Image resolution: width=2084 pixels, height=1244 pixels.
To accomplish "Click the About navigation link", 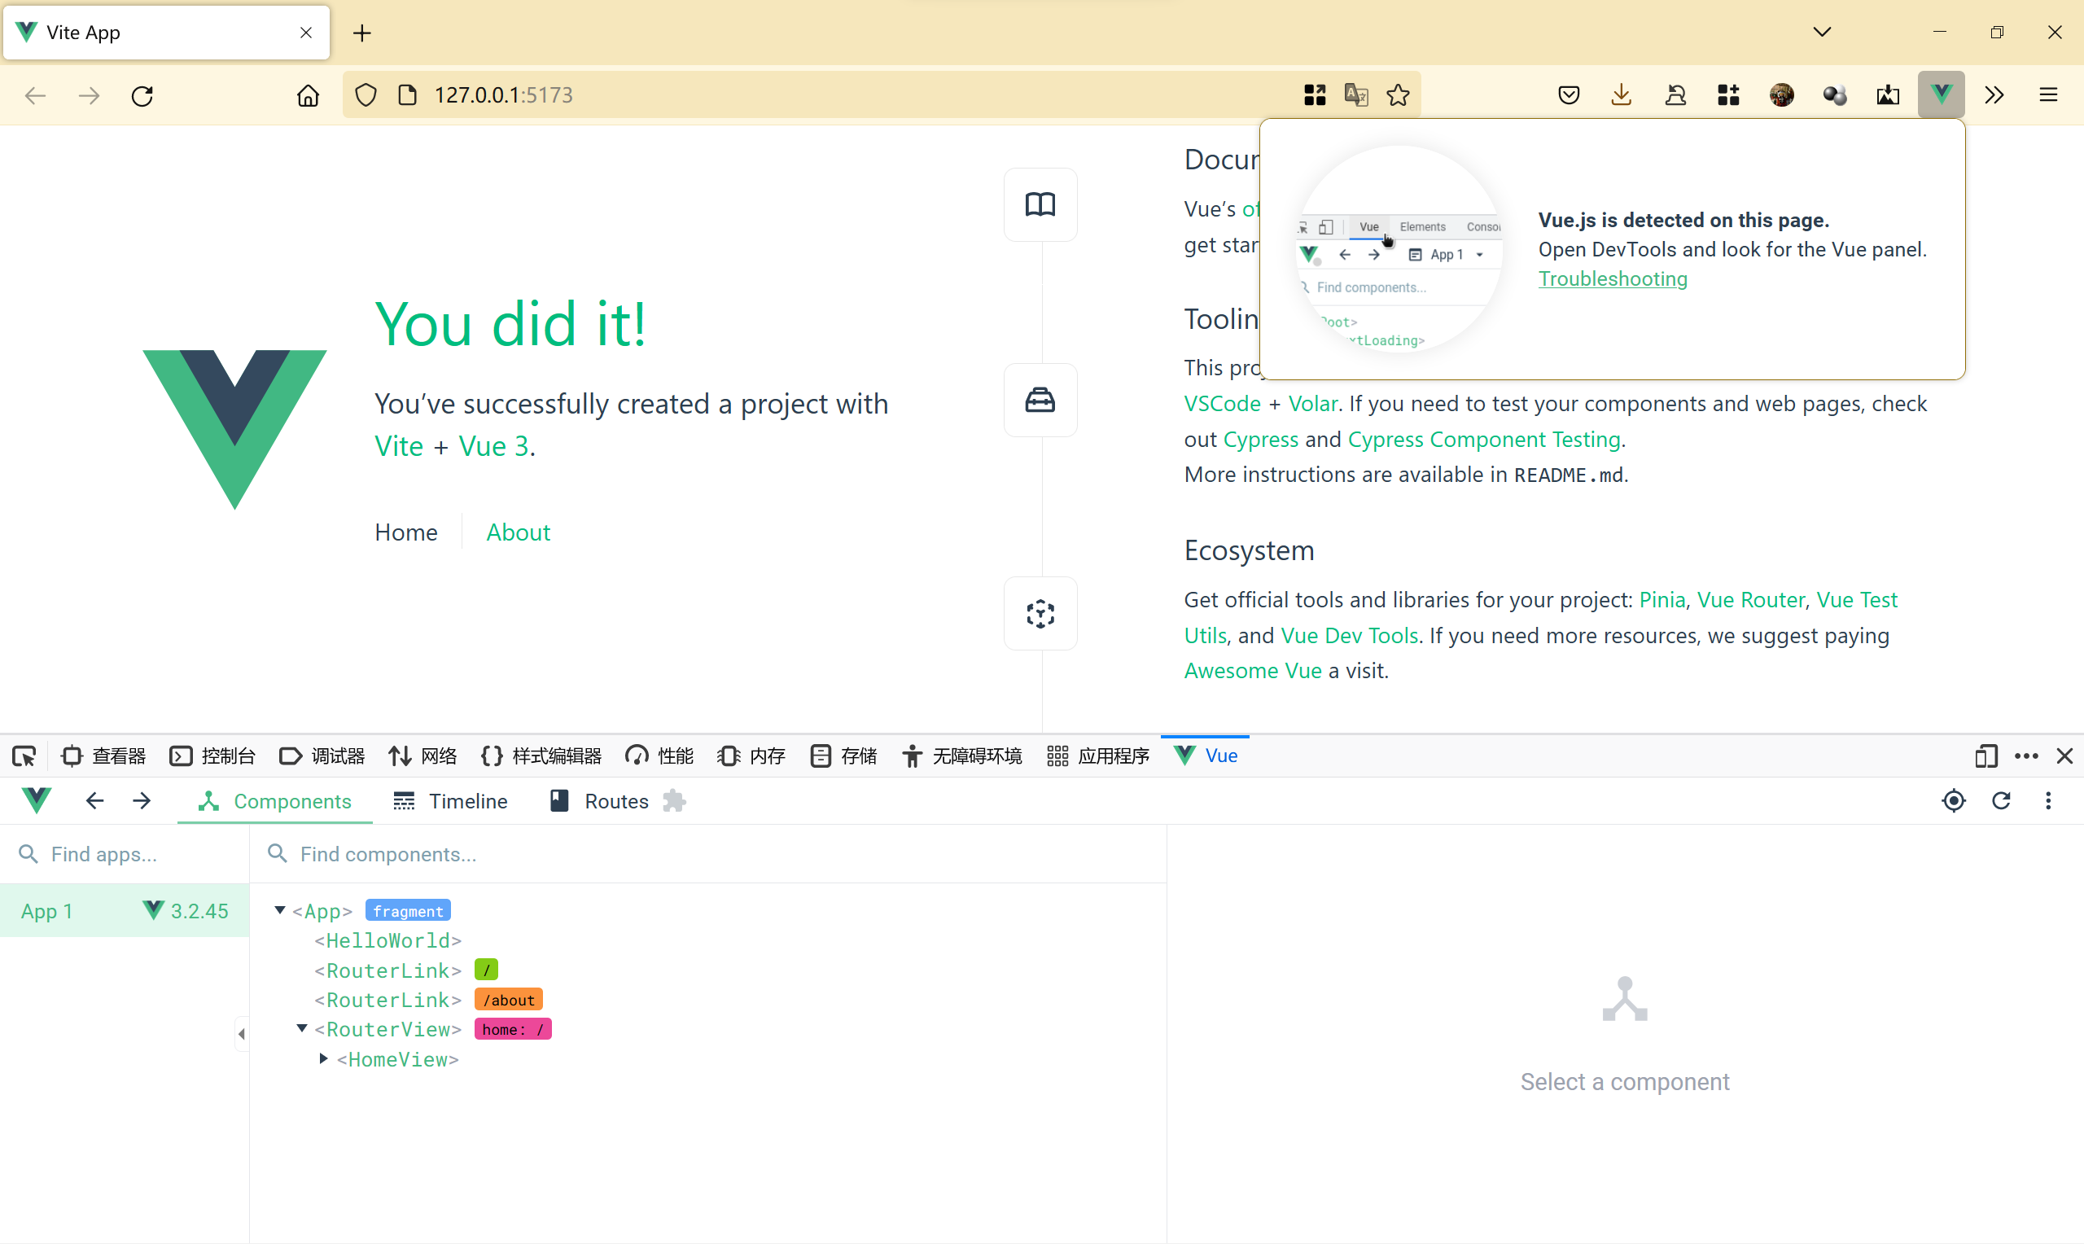I will 518,532.
